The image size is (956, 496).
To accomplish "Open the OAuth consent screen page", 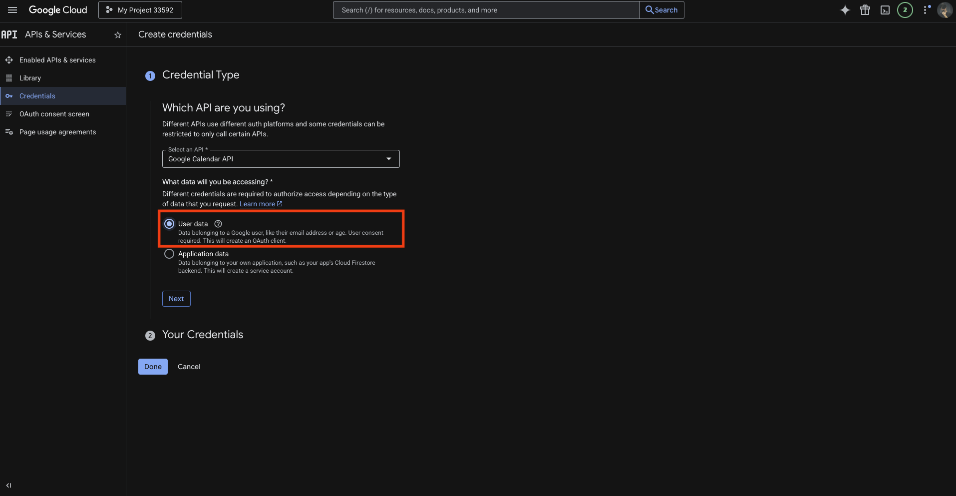I will coord(54,114).
